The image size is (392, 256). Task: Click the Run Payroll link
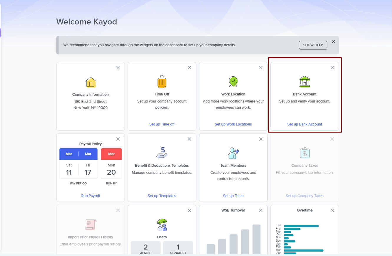pos(91,196)
